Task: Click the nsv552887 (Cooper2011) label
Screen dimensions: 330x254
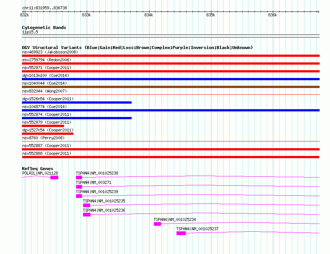Action: coord(47,146)
